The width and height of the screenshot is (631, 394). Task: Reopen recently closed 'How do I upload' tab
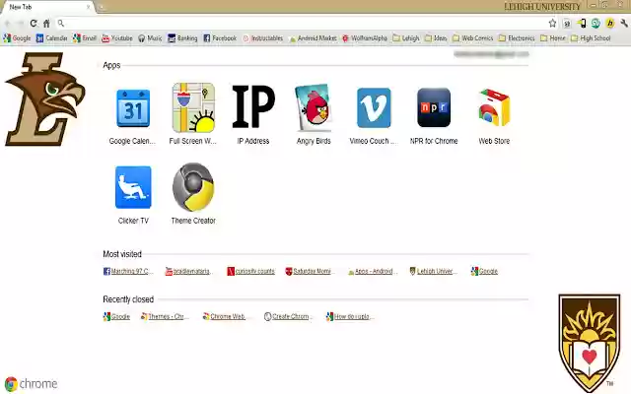click(x=351, y=317)
